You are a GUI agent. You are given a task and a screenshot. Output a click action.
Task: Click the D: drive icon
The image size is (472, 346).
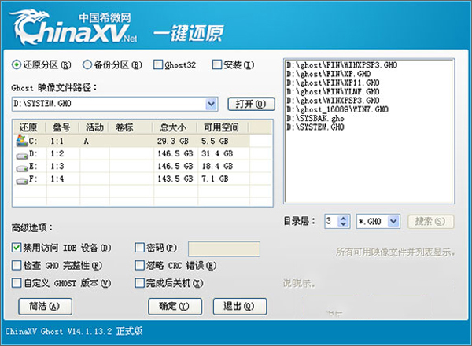22,156
